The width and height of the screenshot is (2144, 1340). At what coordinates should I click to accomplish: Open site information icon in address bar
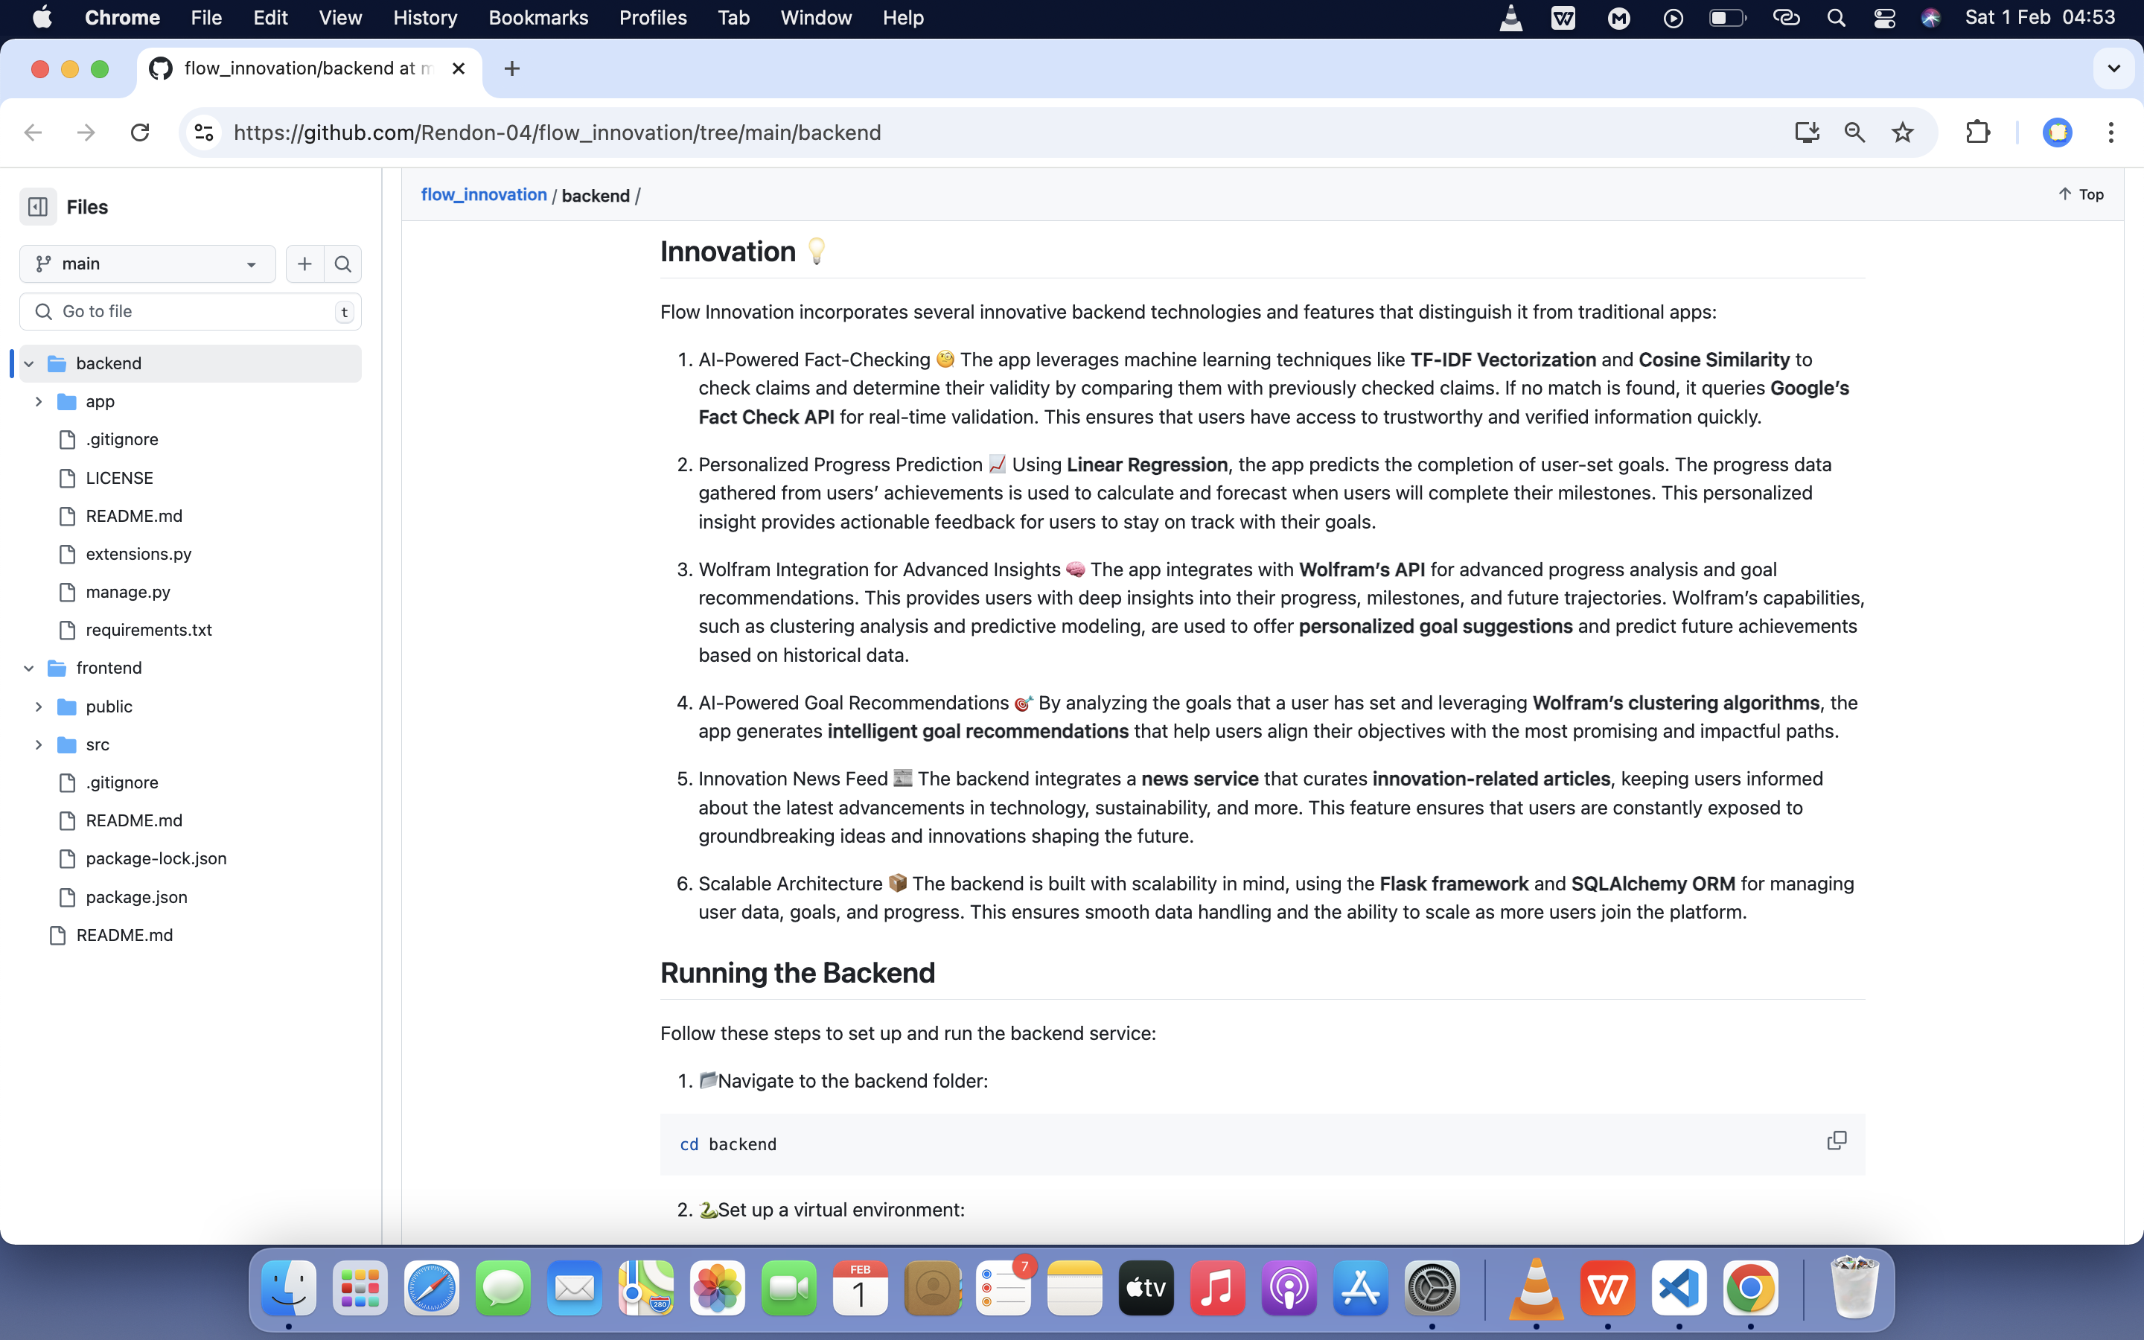204,133
